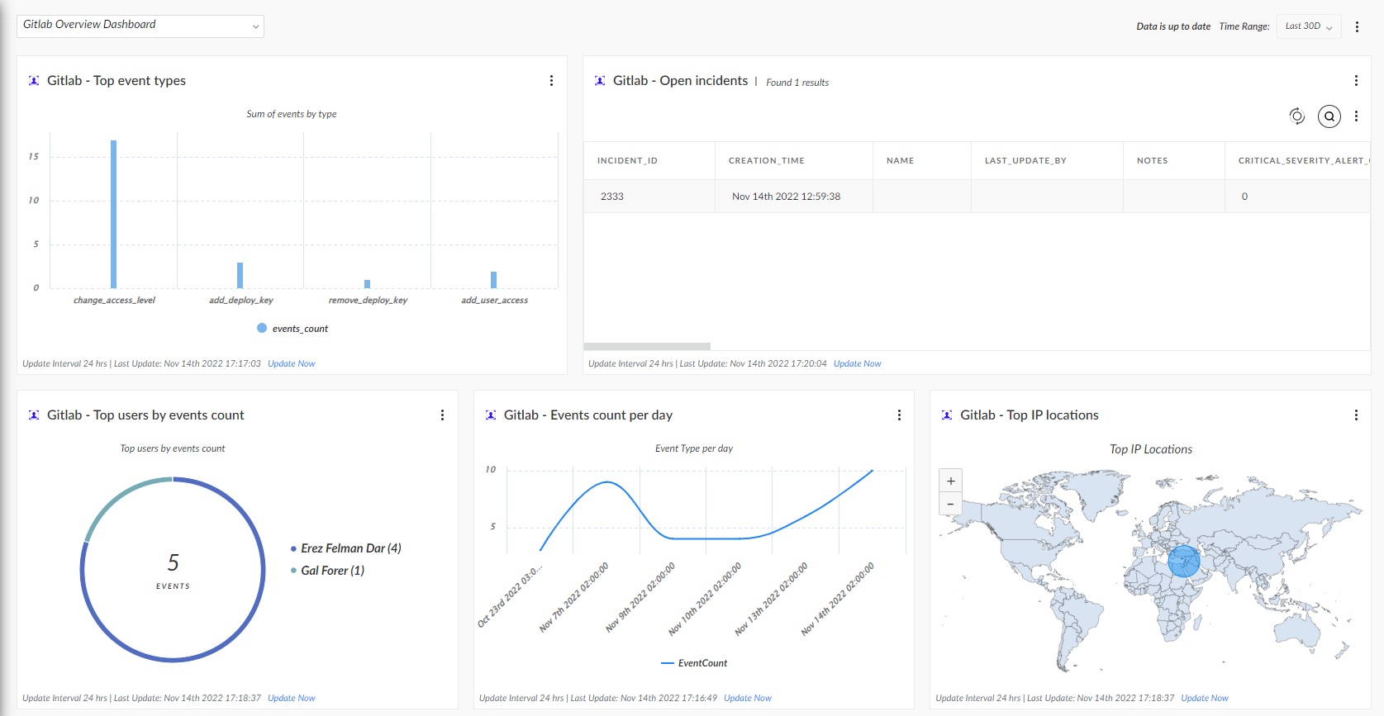Open the options menu of Events count per day widget
Image resolution: width=1384 pixels, height=716 pixels.
click(x=899, y=415)
